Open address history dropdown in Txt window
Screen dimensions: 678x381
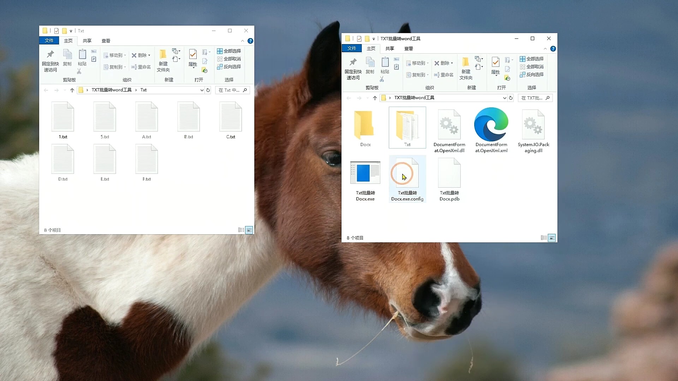click(x=202, y=90)
